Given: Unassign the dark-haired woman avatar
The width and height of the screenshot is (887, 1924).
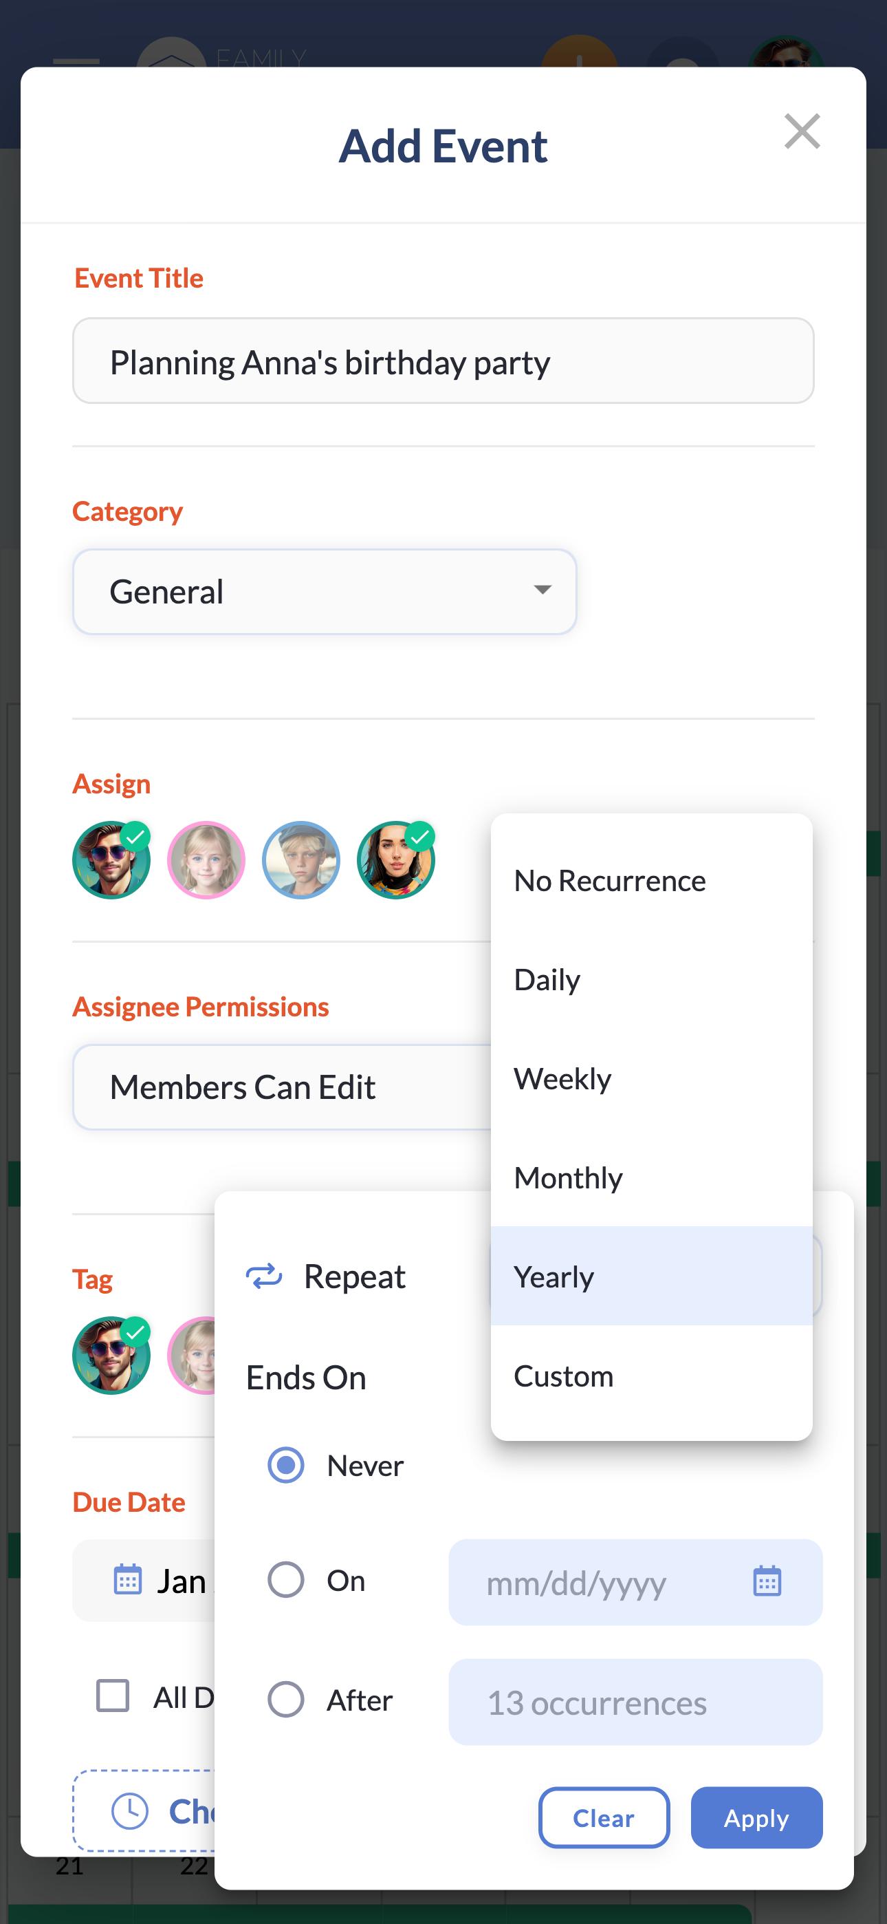Looking at the screenshot, I should point(396,859).
